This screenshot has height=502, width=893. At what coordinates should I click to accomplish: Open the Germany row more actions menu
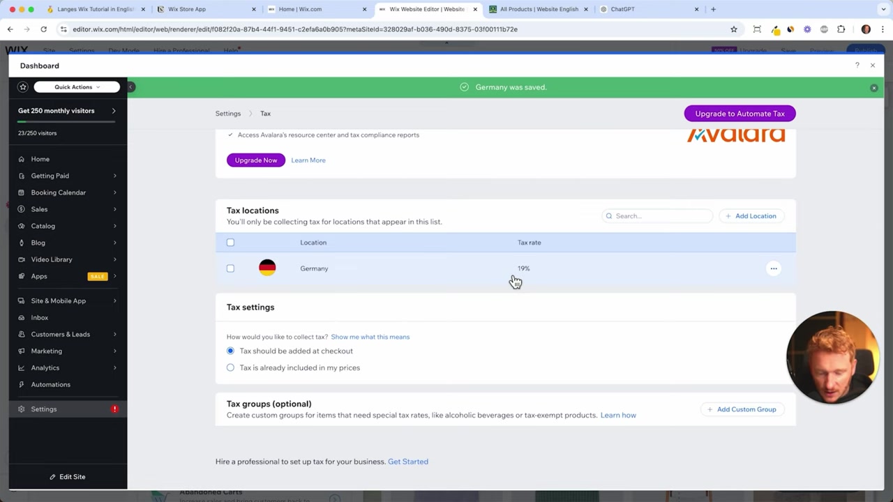[773, 268]
